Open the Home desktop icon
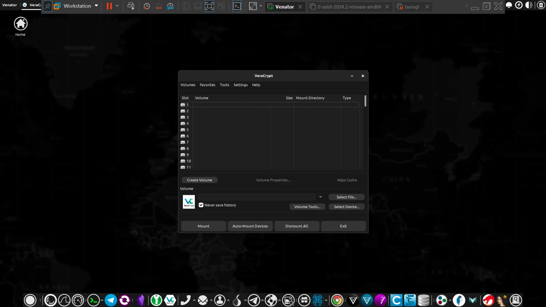The width and height of the screenshot is (546, 307). (x=20, y=27)
